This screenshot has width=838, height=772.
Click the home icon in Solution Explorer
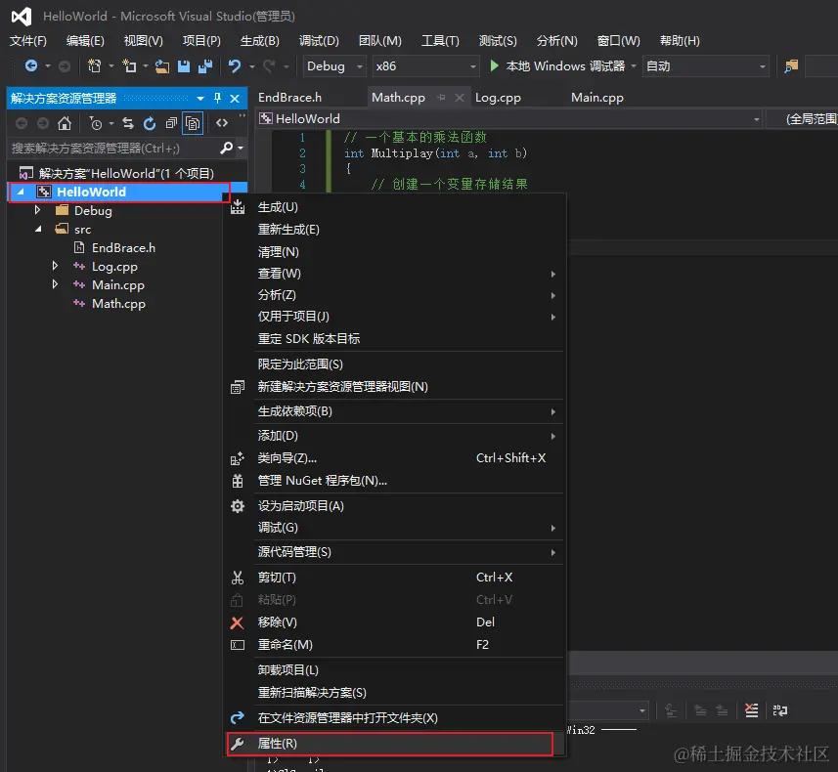tap(65, 123)
